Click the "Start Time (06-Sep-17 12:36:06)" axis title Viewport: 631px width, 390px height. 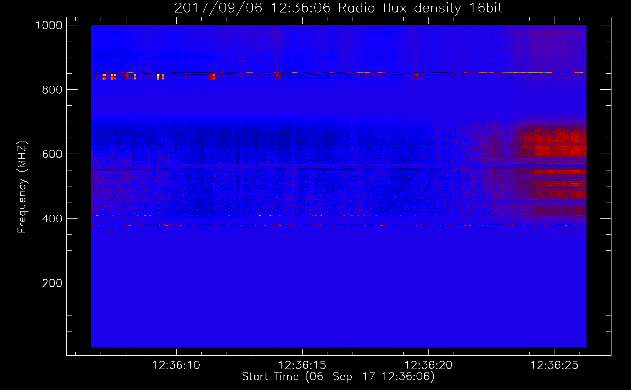point(338,377)
